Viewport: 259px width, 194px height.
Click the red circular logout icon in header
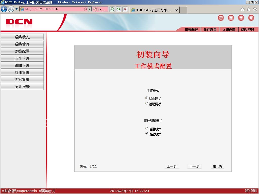[251, 18]
